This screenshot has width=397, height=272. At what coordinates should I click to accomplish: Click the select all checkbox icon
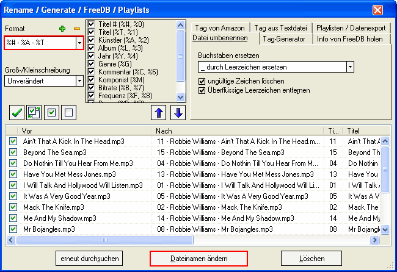tap(51, 112)
